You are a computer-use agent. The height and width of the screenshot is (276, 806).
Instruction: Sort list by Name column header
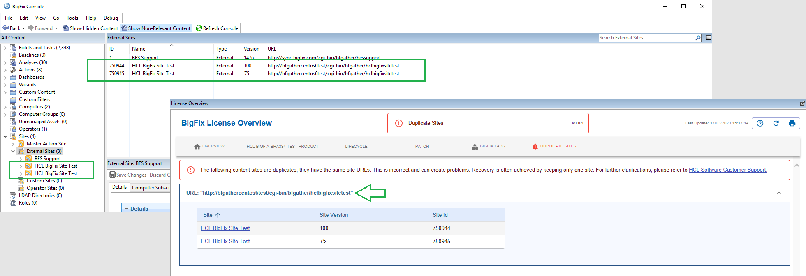click(x=171, y=48)
